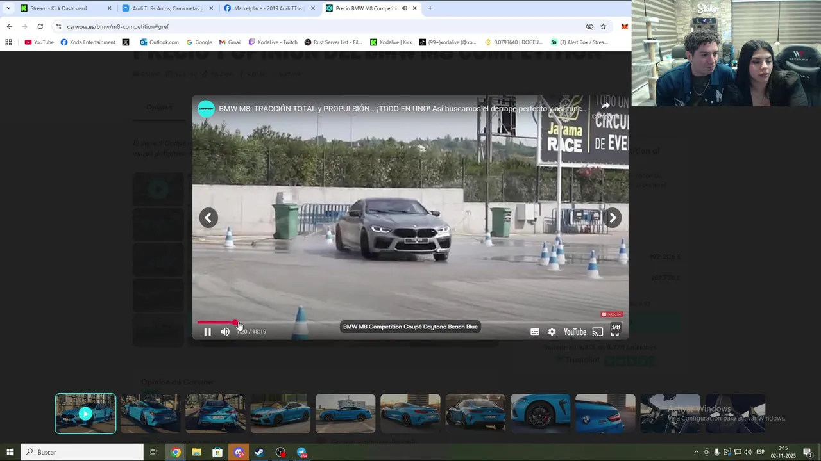Open a new browser tab
821x461 pixels.
[430, 8]
